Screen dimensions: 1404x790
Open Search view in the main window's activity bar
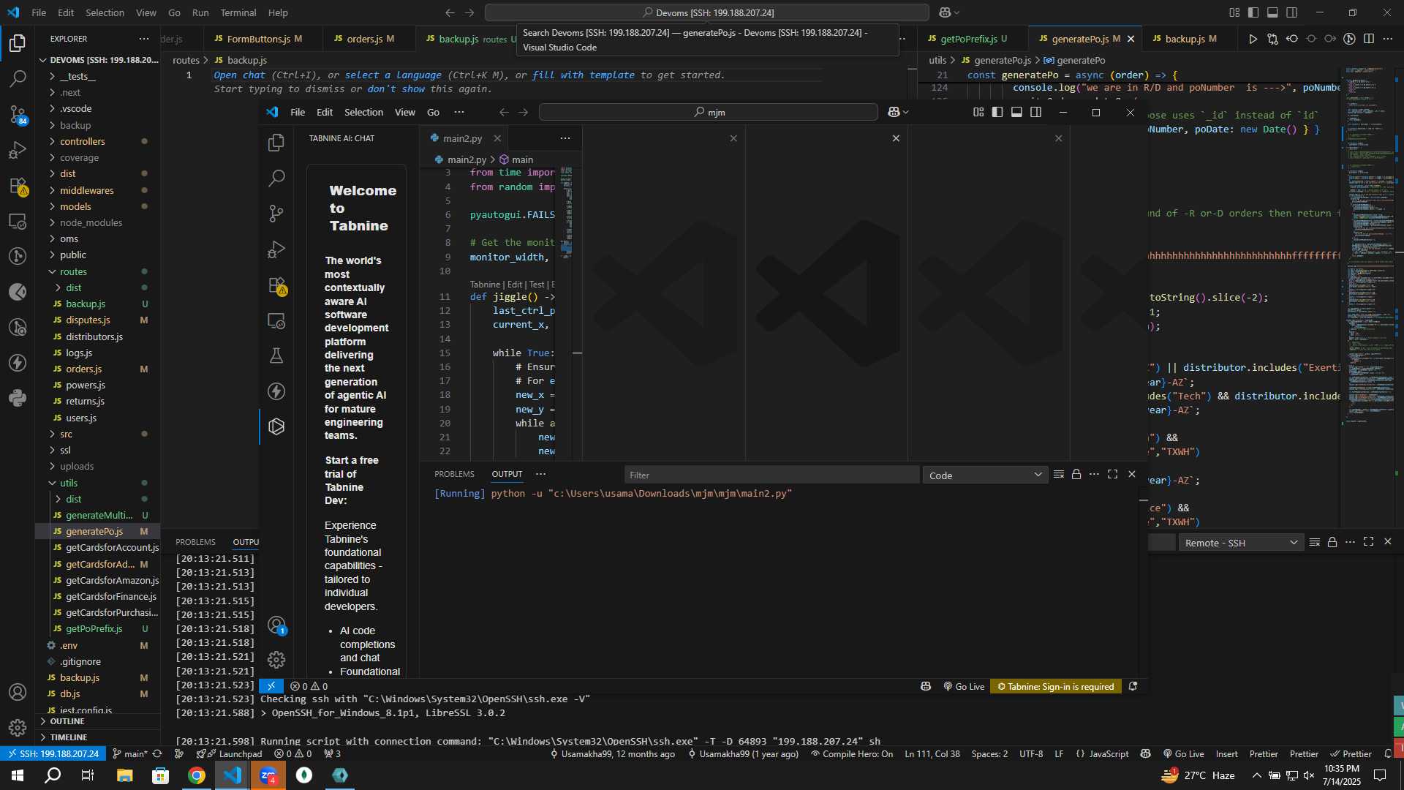[x=18, y=78]
